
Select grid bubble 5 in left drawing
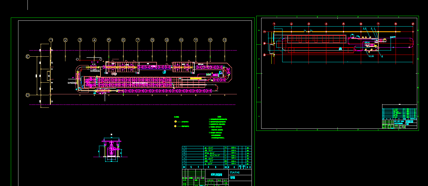109,40
